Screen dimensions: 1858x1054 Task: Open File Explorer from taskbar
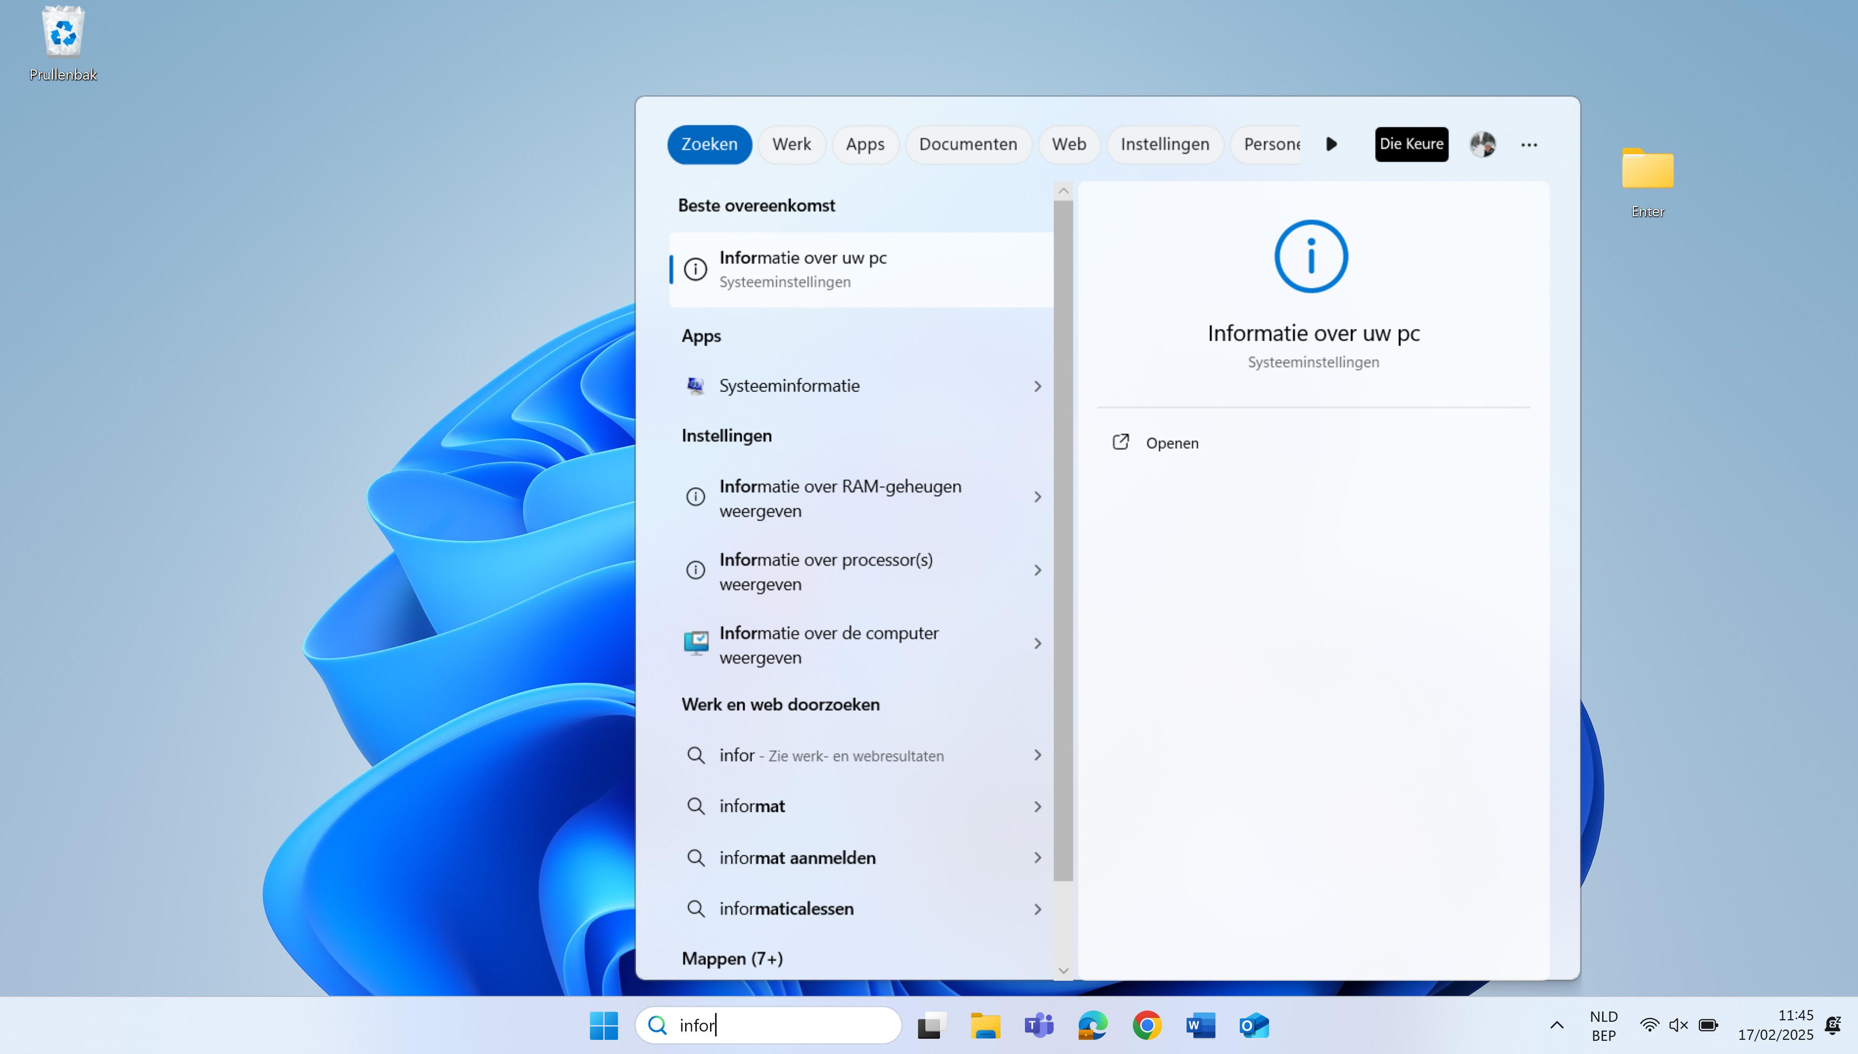tap(985, 1025)
